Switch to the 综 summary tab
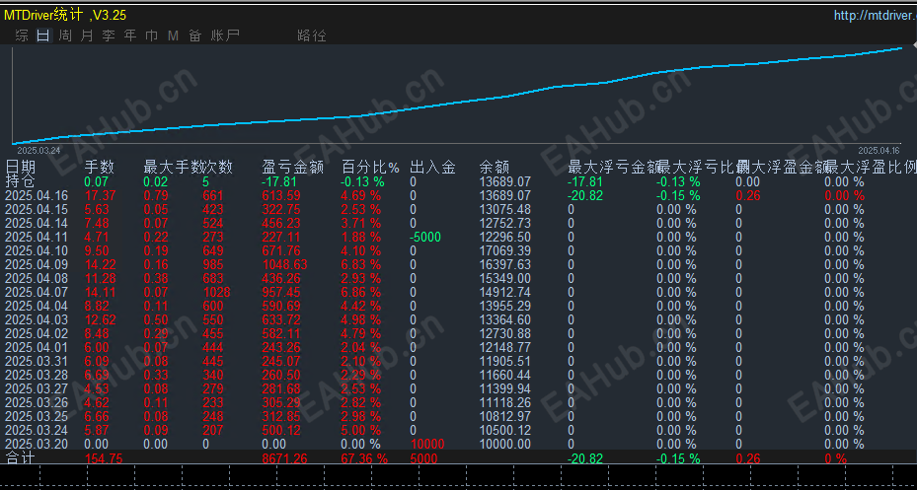 22,36
